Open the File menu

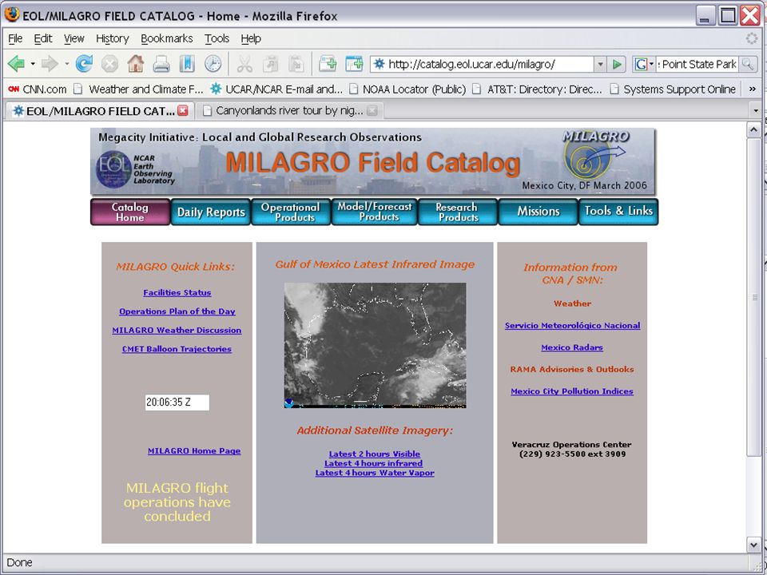[x=15, y=38]
